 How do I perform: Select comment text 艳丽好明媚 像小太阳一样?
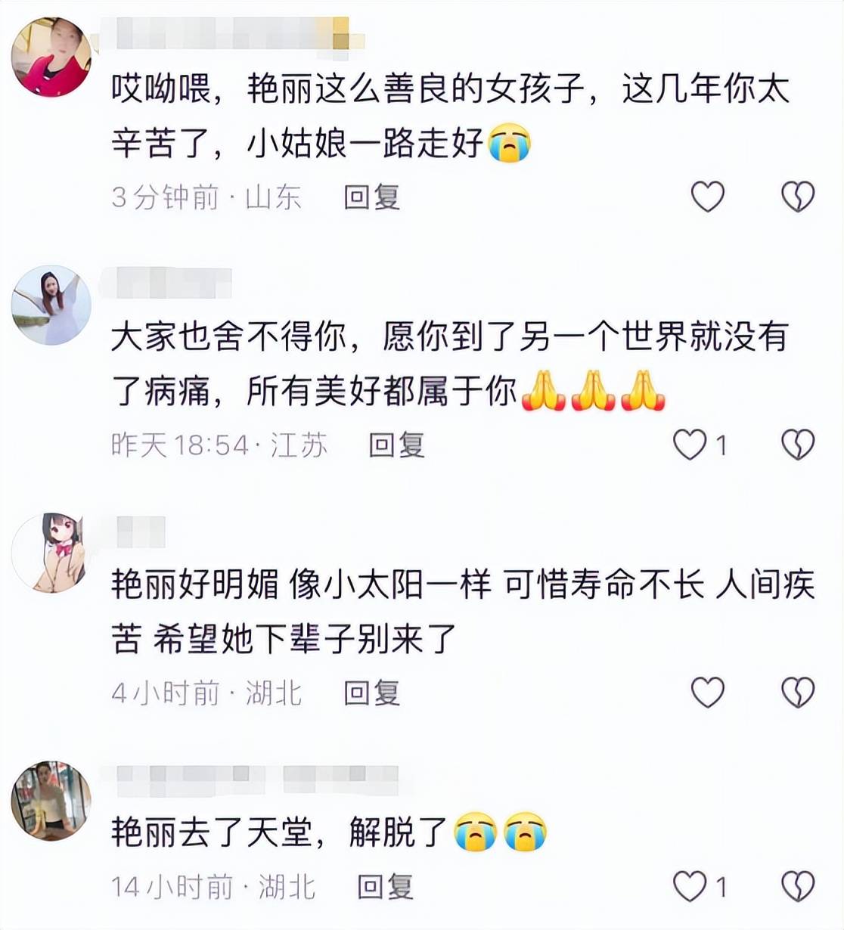pyautogui.click(x=301, y=584)
